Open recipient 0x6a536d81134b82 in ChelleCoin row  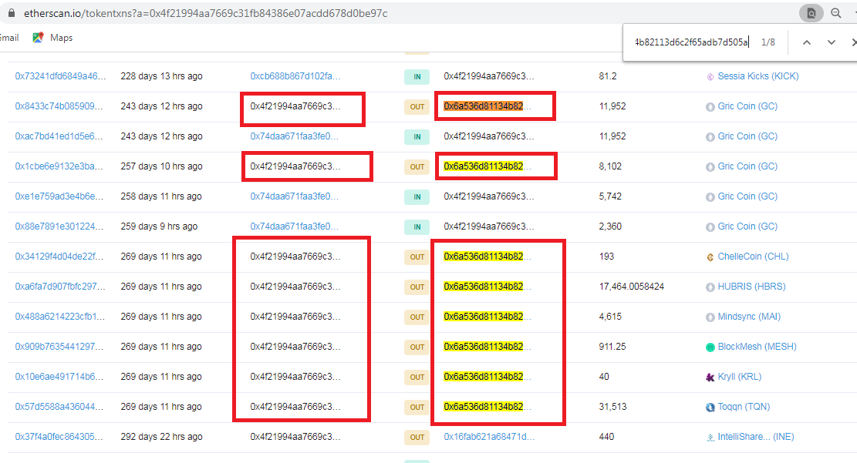pyautogui.click(x=487, y=256)
